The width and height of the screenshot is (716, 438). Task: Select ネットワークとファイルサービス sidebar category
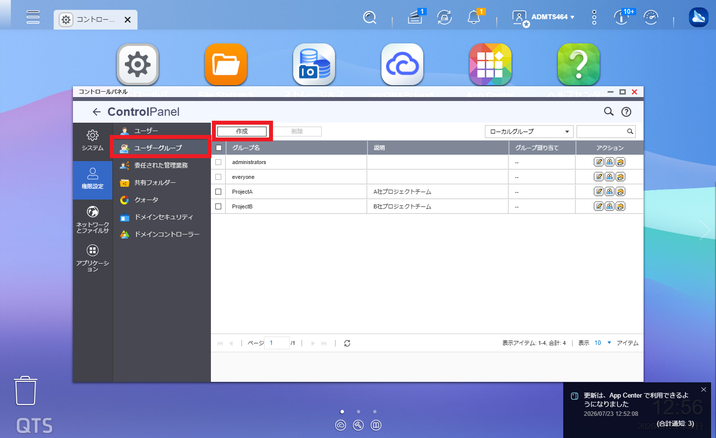click(x=93, y=220)
